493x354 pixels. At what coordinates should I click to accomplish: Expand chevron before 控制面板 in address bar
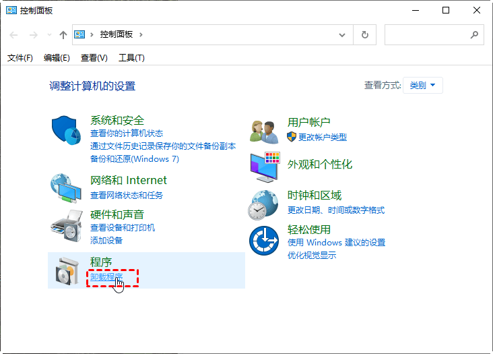(x=92, y=34)
